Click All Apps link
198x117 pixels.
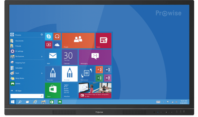(18, 91)
